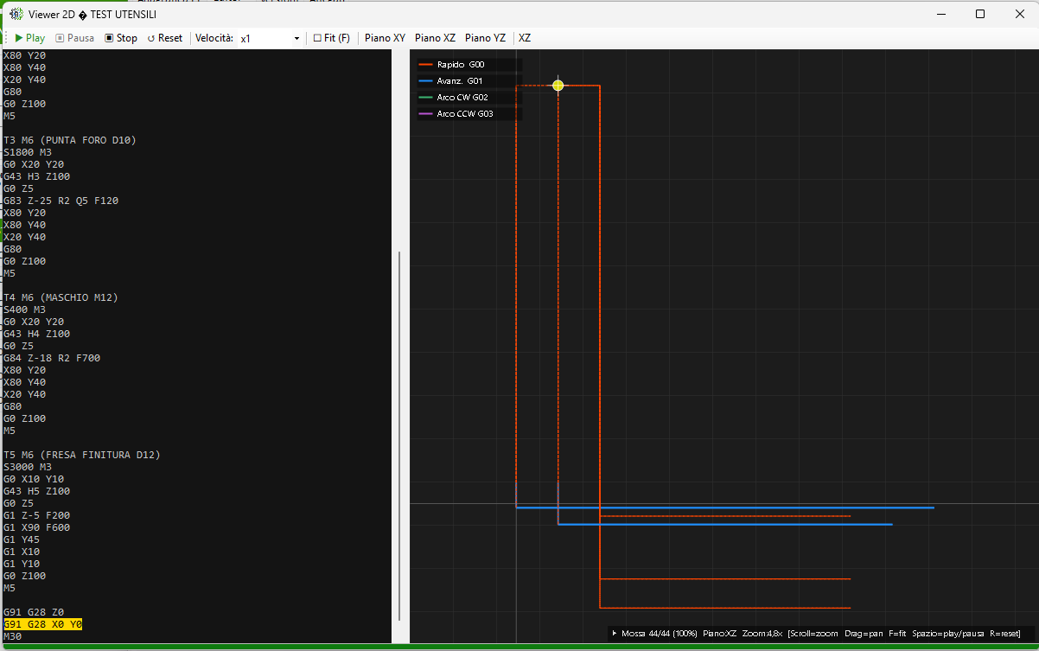1039x651 pixels.
Task: Click the G84 Z-18 R2 F700 line
Action: (x=52, y=358)
